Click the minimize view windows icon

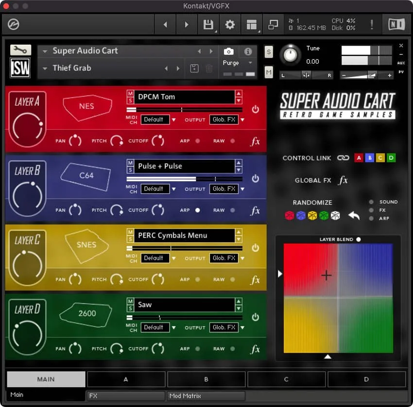[273, 24]
